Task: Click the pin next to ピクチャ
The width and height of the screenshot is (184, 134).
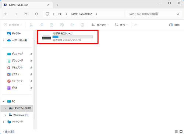Action: pos(31,74)
